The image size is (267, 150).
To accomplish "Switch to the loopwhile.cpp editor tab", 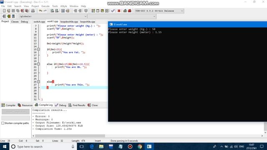I will 88,22.
